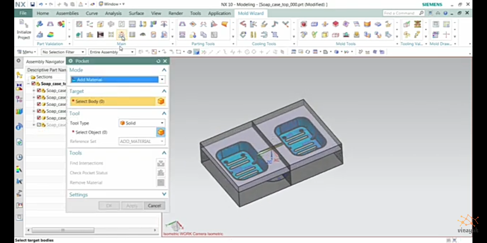Open the No Selection Filter dropdown
487x243 pixels.
pos(63,52)
